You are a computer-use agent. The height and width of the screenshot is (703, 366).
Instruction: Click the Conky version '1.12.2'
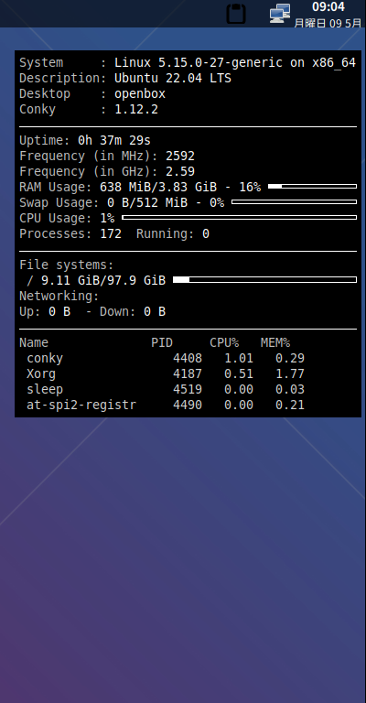[x=136, y=110]
